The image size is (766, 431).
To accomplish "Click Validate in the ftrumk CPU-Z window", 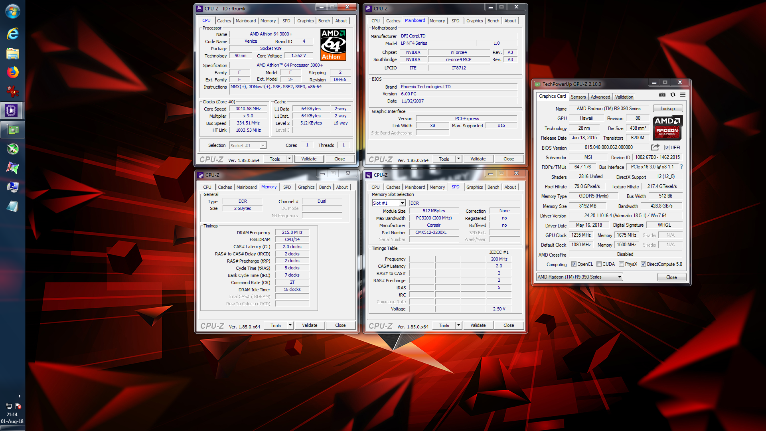I will (309, 159).
